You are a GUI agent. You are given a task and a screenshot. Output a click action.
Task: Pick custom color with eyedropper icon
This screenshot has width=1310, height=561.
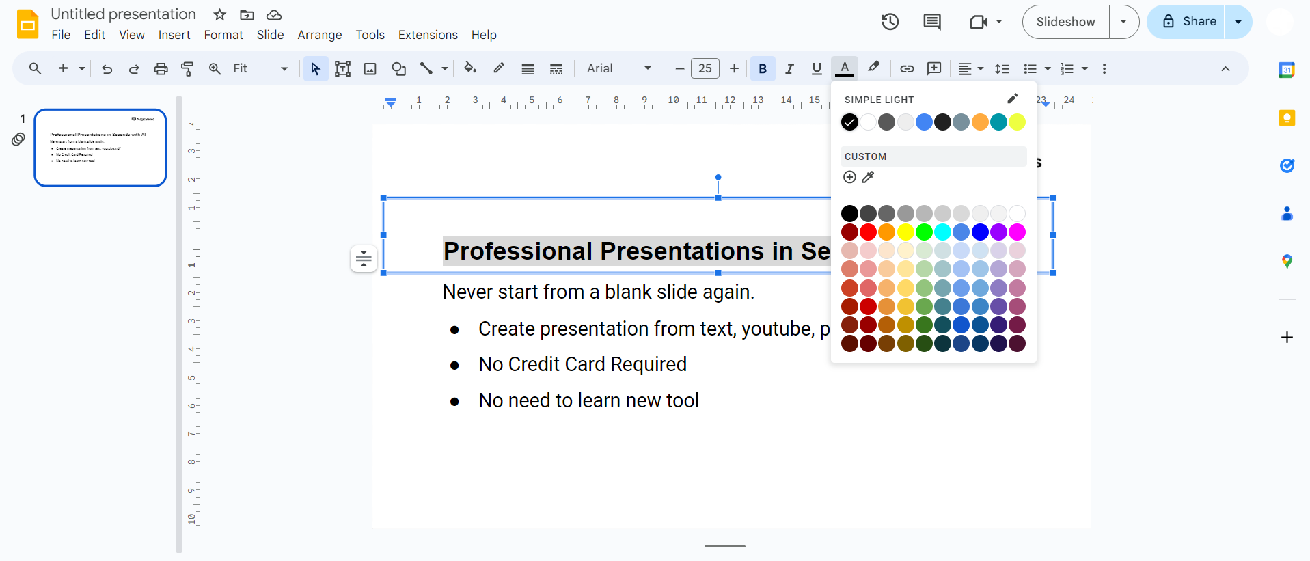(x=868, y=178)
